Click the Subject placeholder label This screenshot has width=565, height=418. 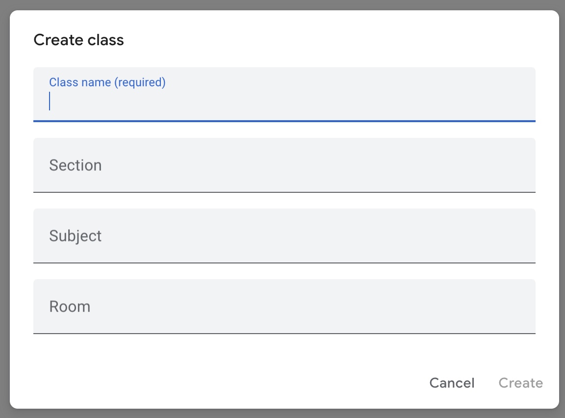tap(75, 236)
